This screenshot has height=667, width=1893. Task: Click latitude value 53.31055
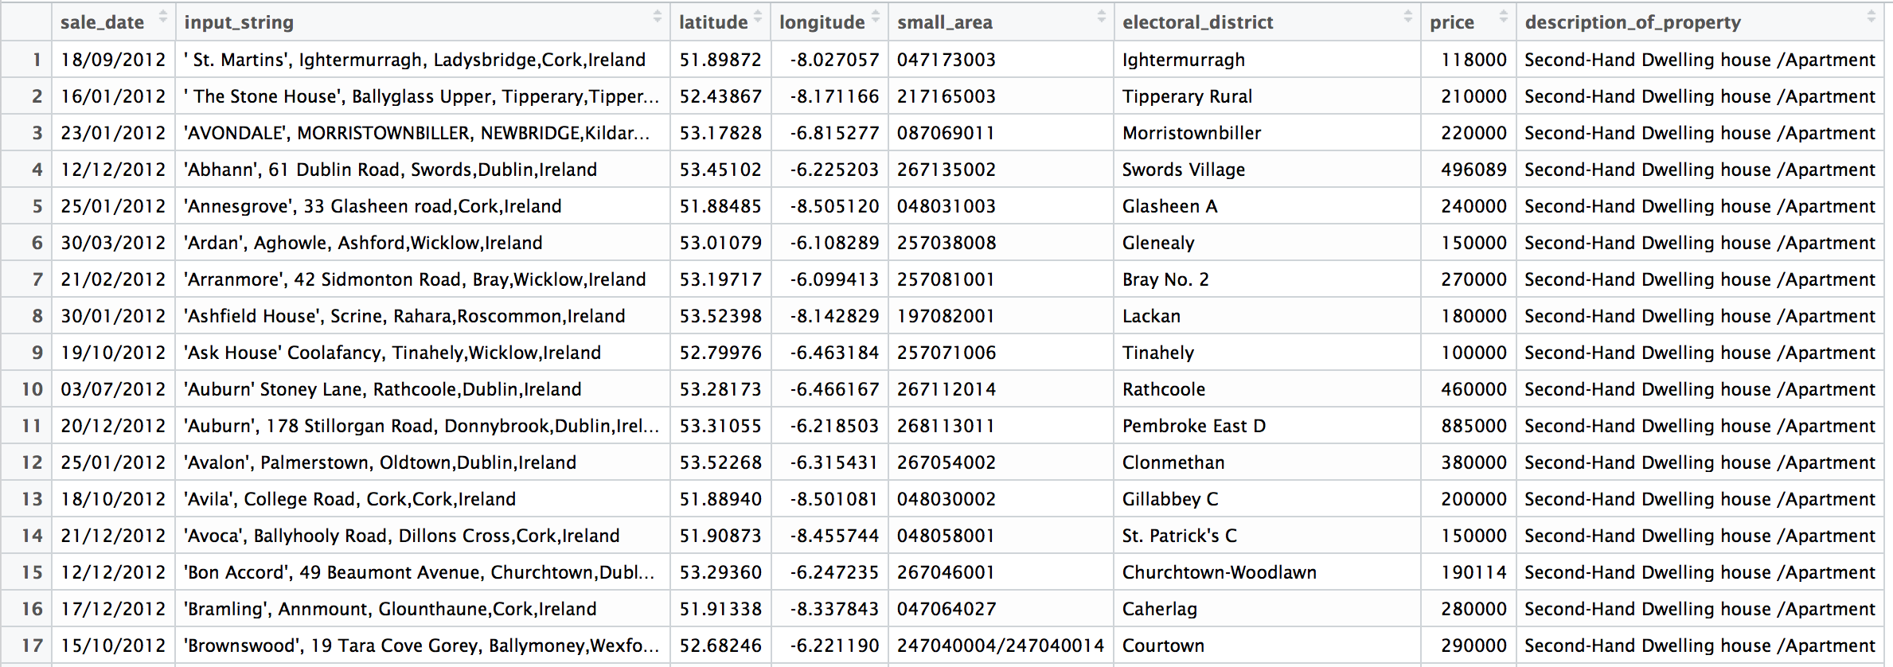tap(720, 426)
